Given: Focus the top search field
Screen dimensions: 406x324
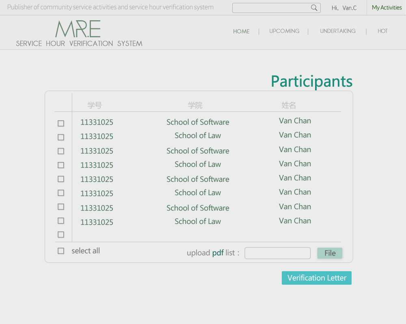Looking at the screenshot, I should [x=276, y=8].
